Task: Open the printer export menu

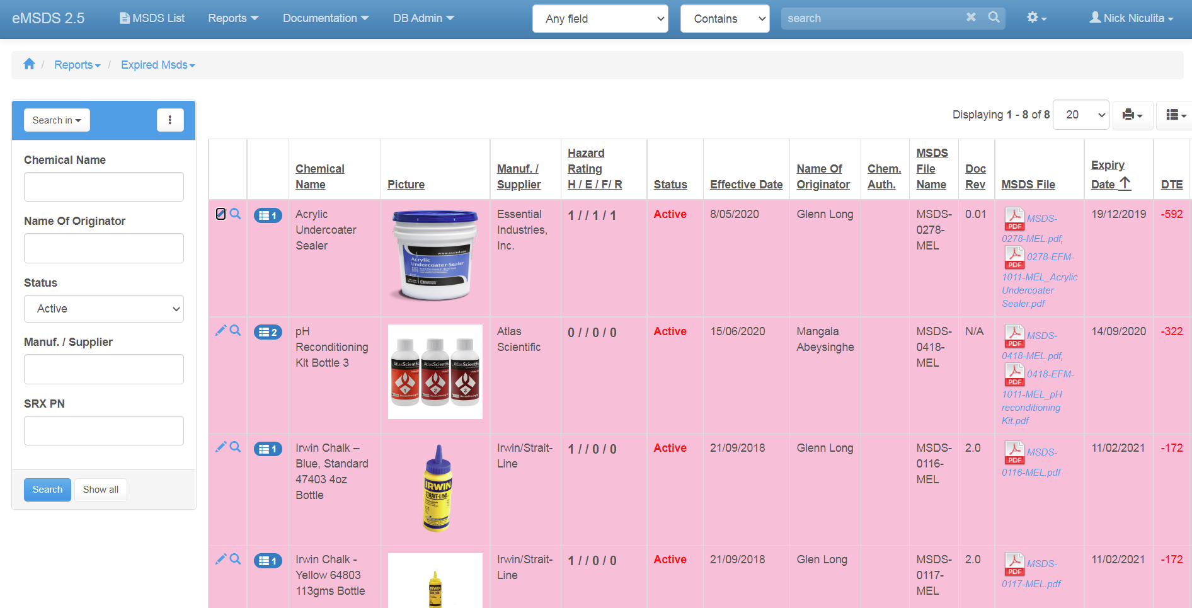Action: point(1132,115)
